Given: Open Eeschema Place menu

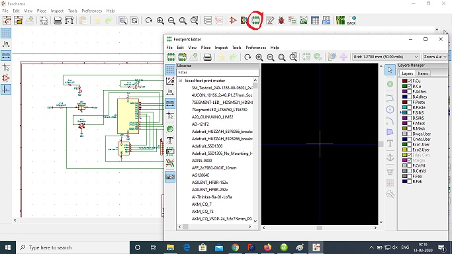Looking at the screenshot, I should pos(42,11).
